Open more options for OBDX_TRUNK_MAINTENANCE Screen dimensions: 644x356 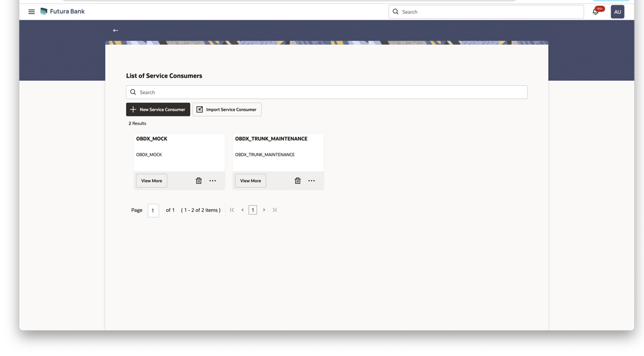[312, 181]
